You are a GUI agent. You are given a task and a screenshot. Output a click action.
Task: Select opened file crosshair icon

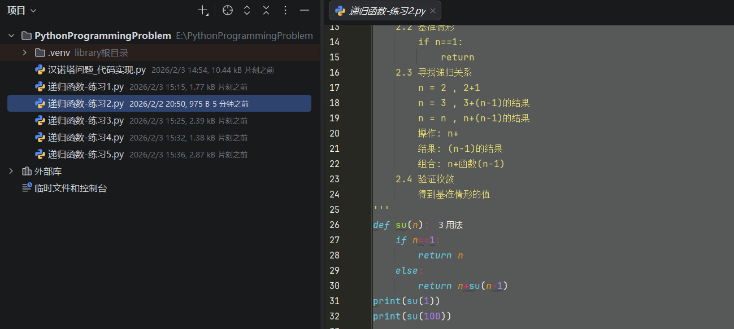227,10
